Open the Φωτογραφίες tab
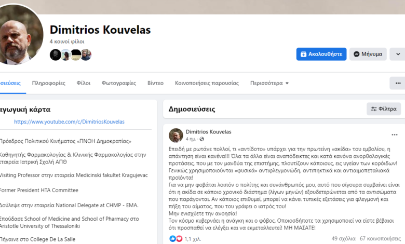The image size is (405, 244). 119,83
